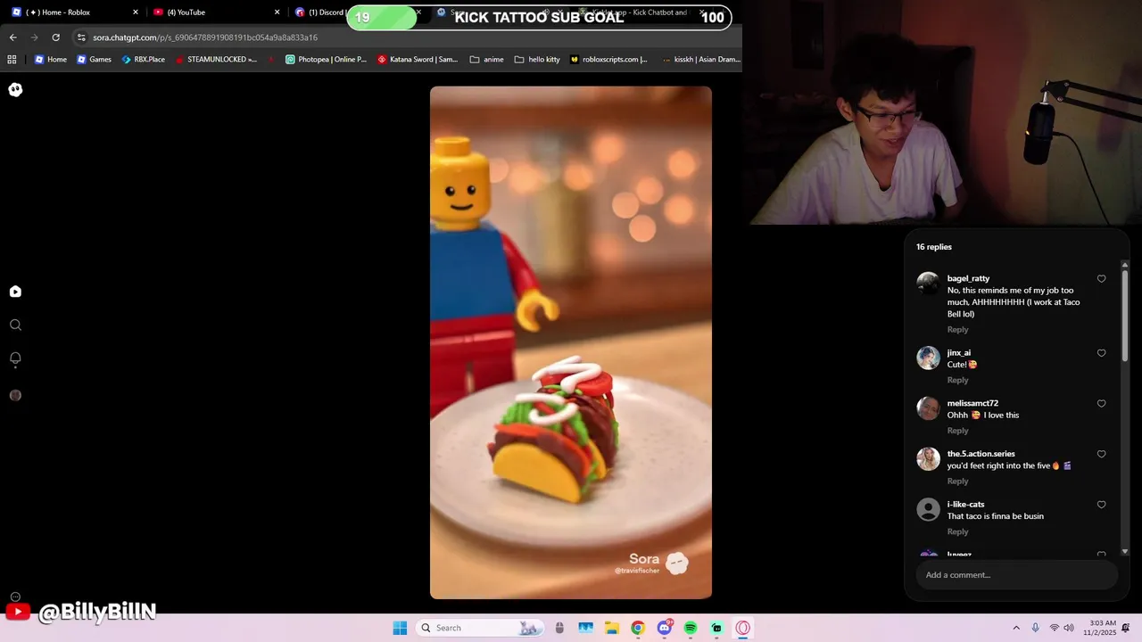
Task: Open site information icon in address bar
Action: tap(81, 37)
